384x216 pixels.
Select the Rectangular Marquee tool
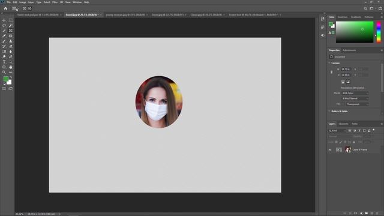11,20
